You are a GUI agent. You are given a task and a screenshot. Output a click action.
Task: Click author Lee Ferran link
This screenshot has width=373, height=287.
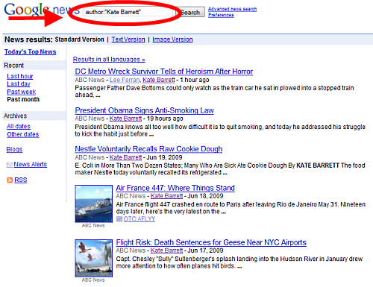pyautogui.click(x=125, y=80)
